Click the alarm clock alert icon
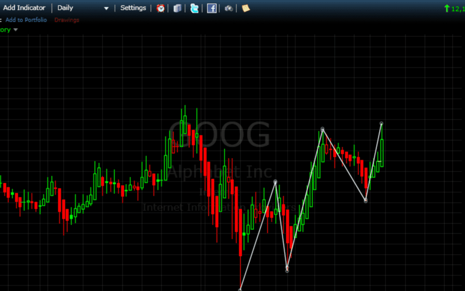The image size is (465, 291). 161,8
